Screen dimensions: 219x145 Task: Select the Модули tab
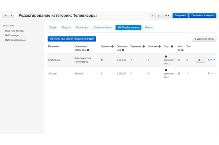[66, 27]
